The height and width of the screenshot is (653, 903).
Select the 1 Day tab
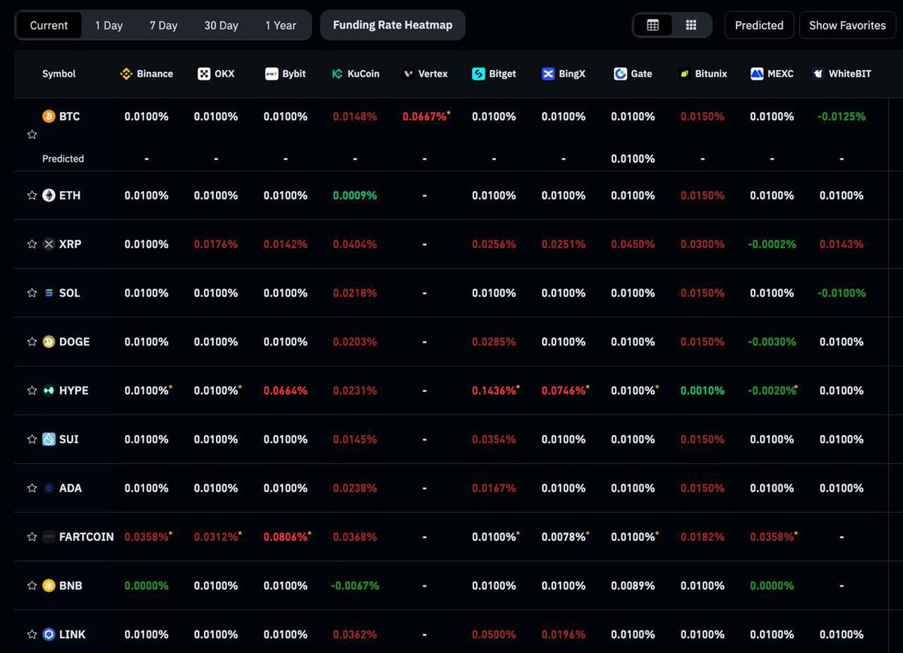click(108, 26)
